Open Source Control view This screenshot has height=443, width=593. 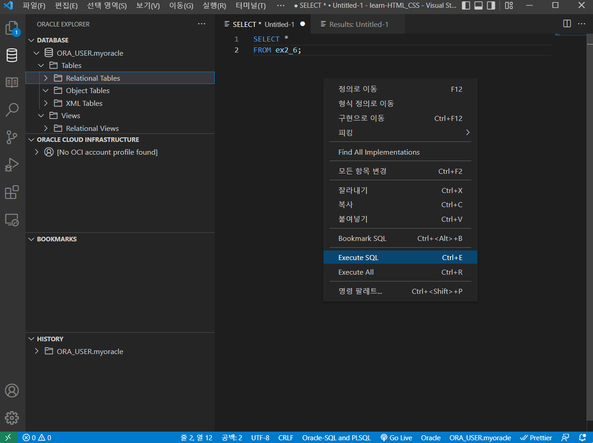[x=12, y=137]
